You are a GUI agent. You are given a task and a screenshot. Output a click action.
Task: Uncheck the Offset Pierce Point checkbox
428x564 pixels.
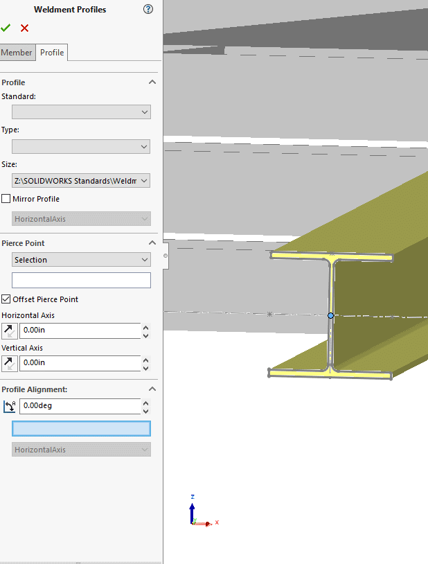coord(6,299)
